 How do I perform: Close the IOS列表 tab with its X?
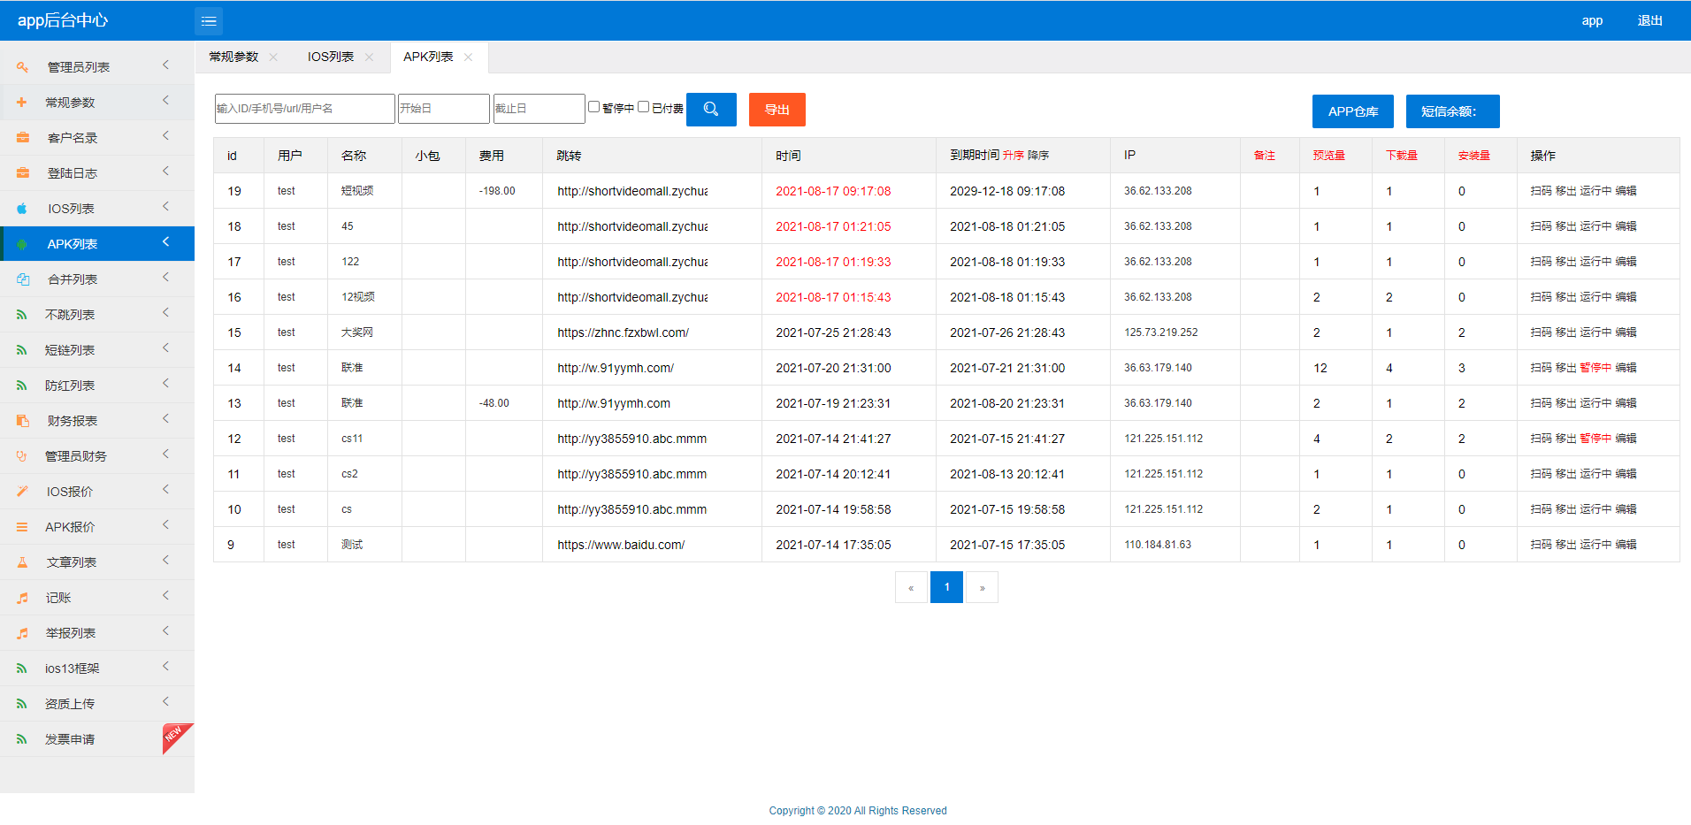(369, 57)
